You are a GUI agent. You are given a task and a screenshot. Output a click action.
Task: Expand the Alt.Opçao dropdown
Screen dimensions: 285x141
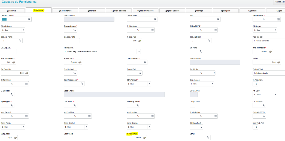[x=275, y=30]
